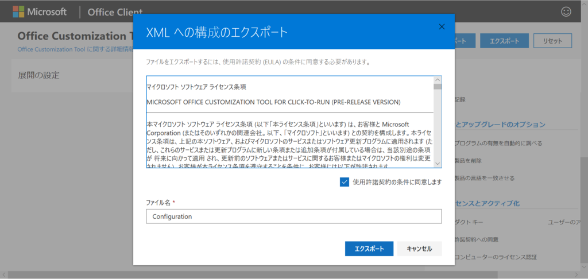This screenshot has height=279, width=588.
Task: Click the Microsoft logo in header
Action: [40, 11]
